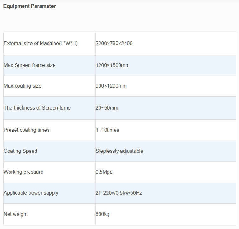Screen dimensions: 239x229
Task: Select the 1200×1500mm value
Action: click(113, 65)
